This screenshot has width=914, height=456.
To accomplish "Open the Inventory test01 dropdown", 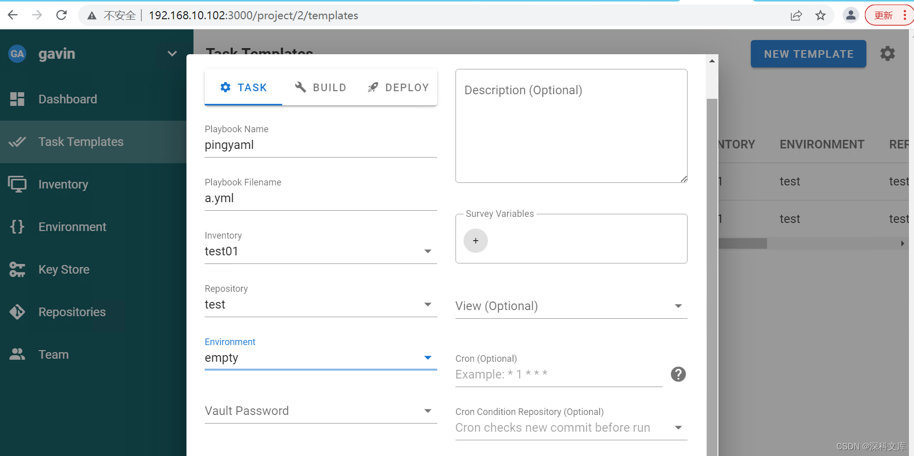I will coord(321,251).
